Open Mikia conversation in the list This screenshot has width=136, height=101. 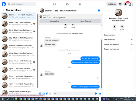(18, 54)
